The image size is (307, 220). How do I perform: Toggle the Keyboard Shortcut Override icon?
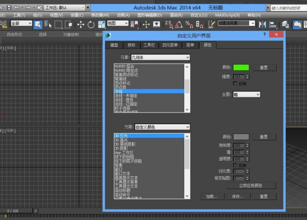pyautogui.click(x=157, y=24)
